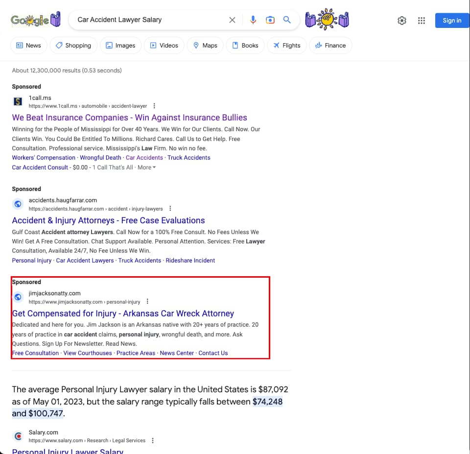Start voice search with microphone icon
The image size is (470, 454).
(x=253, y=20)
